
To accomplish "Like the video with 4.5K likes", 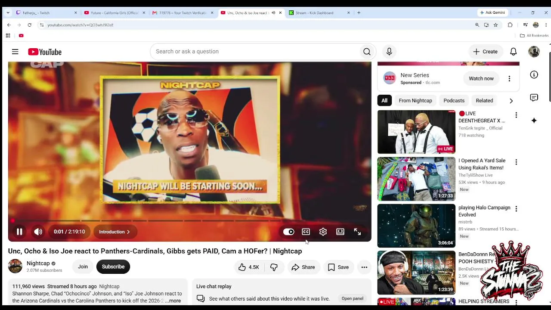I will (x=249, y=267).
